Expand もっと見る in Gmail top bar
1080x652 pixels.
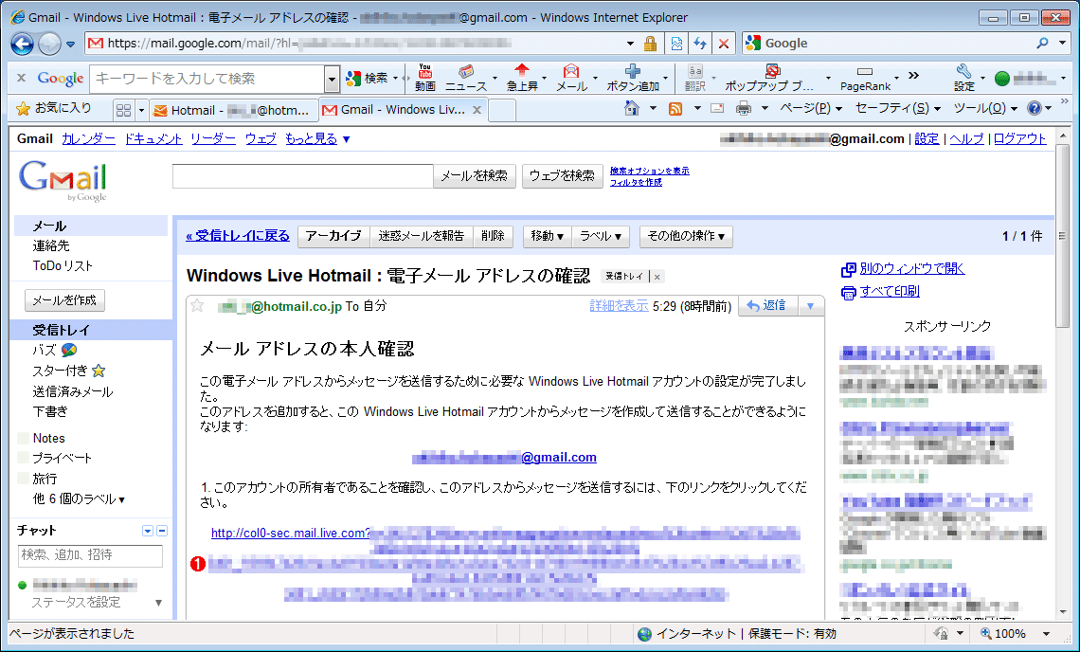tap(318, 138)
